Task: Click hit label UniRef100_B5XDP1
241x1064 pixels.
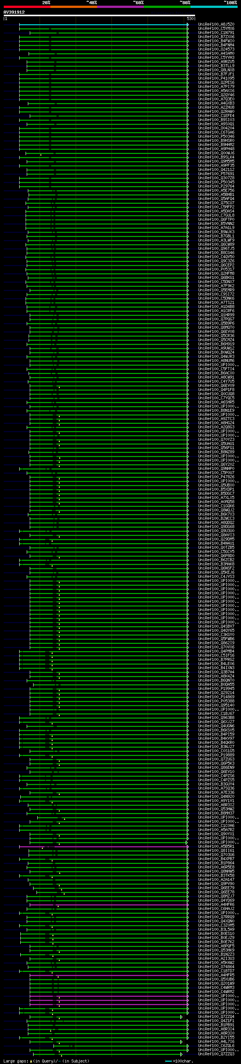Action: [x=216, y=489]
